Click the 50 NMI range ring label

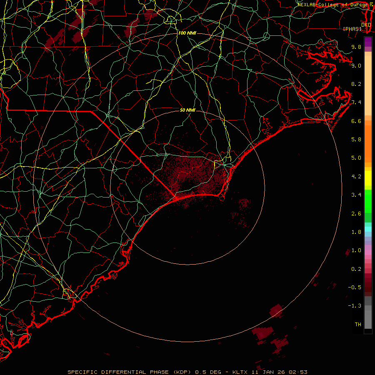[x=187, y=110]
